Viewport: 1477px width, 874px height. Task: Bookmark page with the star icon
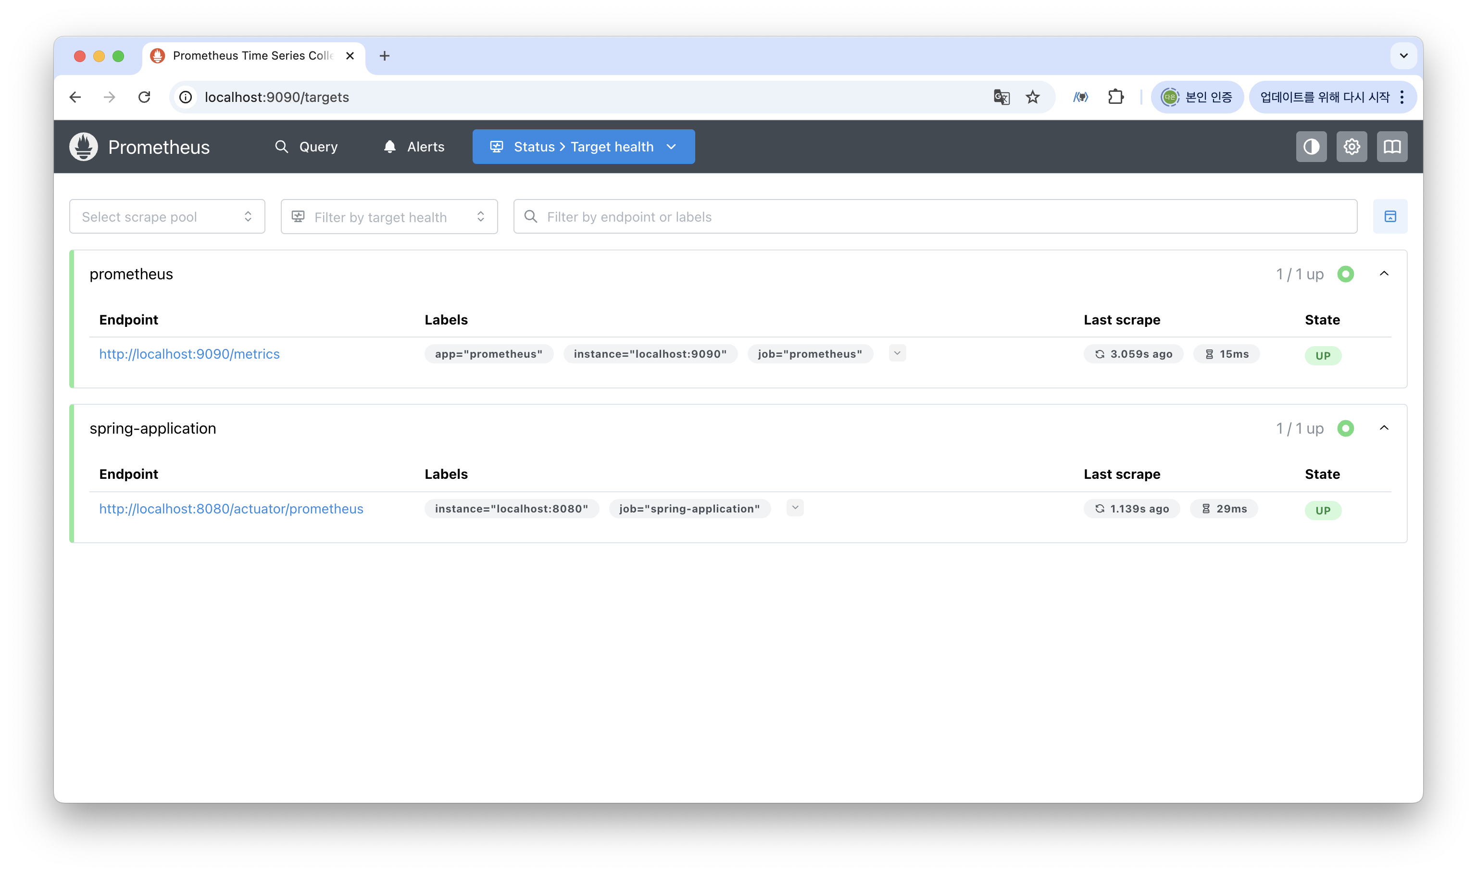click(1032, 97)
